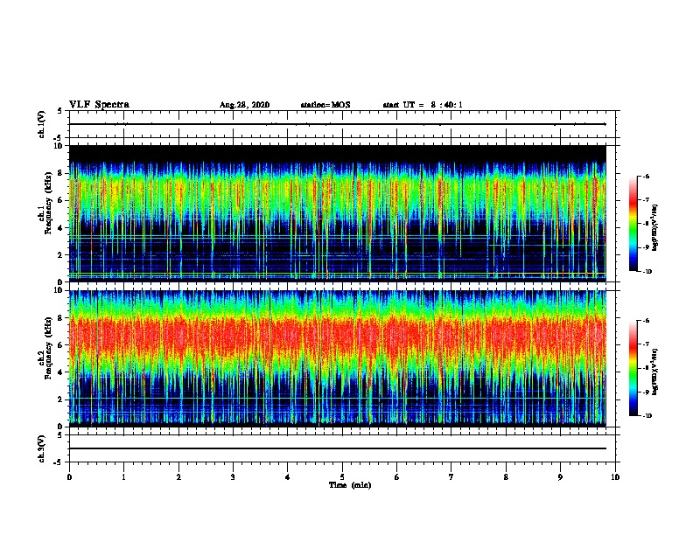Viewport: 693px width, 535px height.
Task: Click inside the ch.1 spectrogram panel
Action: tap(338, 213)
